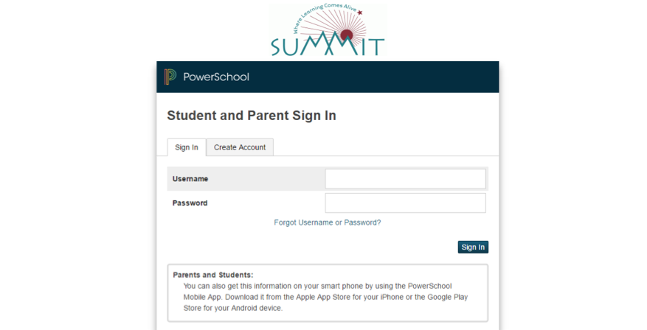Click the red sun in Summit logo
647x330 pixels.
point(347,35)
